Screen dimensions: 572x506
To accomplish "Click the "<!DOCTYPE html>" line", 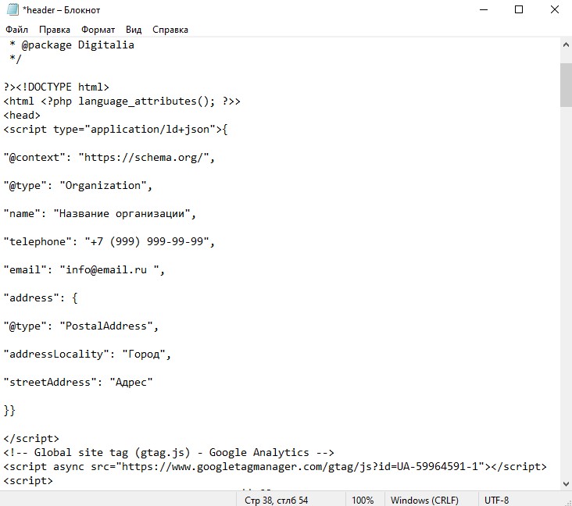I will [56, 87].
